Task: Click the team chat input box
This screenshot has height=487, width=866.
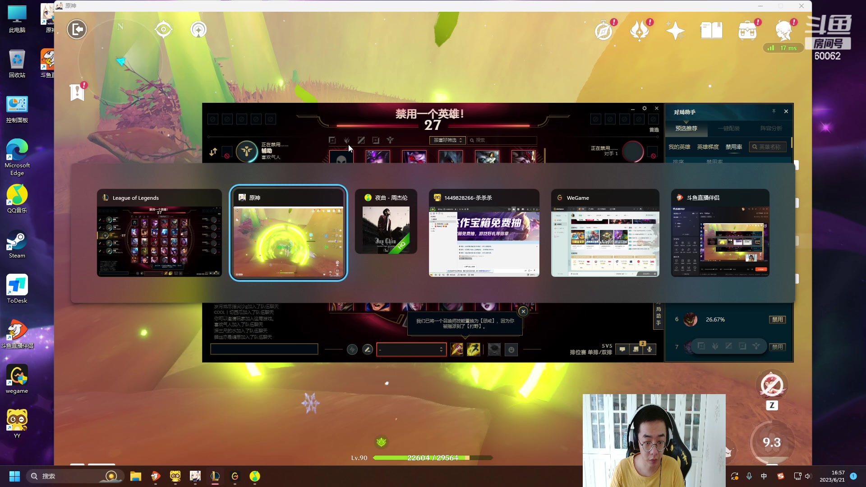Action: pyautogui.click(x=264, y=349)
